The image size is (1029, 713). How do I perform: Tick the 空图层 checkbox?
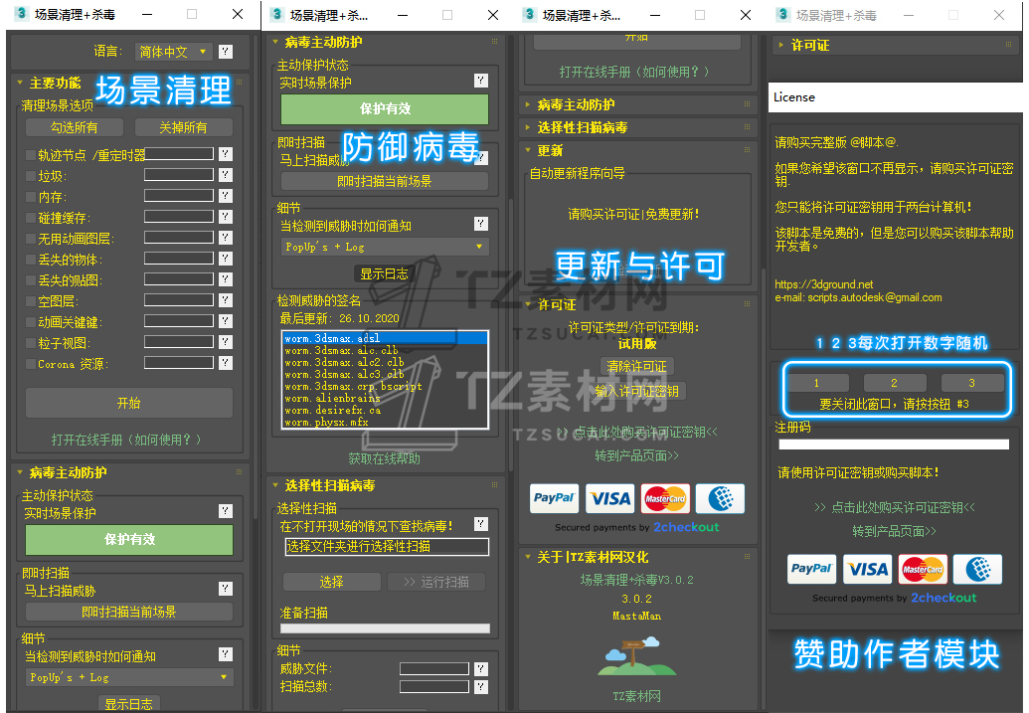30,301
